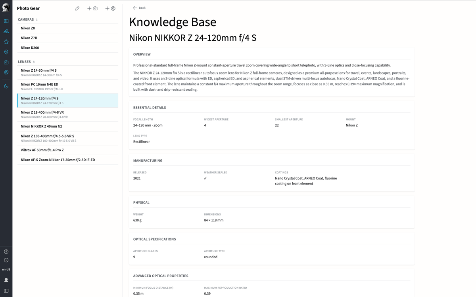The image size is (476, 297).
Task: Select Nikon PC 19mm f/4E ED lens
Action: [x=67, y=86]
